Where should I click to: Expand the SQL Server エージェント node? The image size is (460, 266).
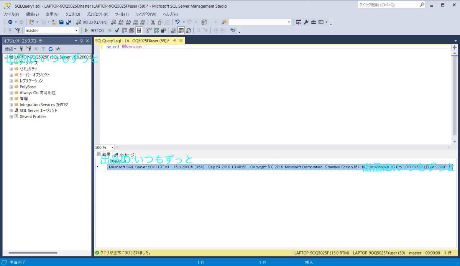coord(11,110)
